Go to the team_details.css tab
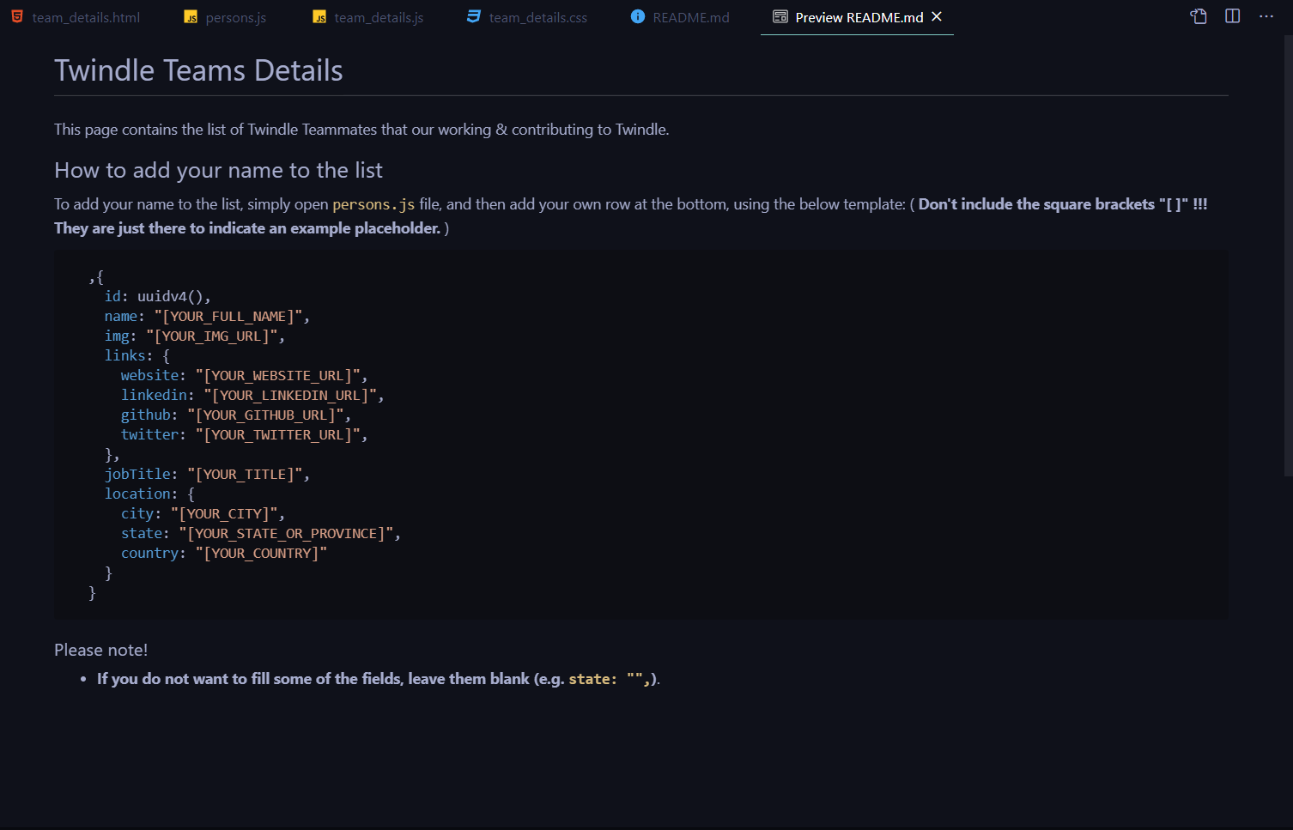This screenshot has width=1293, height=830. 527,17
